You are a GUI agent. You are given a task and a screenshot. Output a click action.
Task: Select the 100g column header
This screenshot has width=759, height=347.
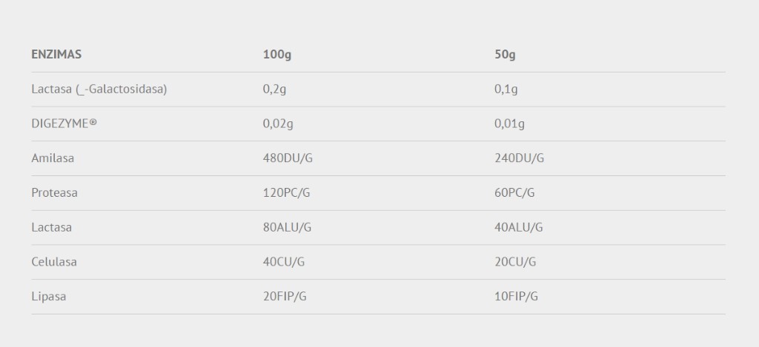click(277, 55)
